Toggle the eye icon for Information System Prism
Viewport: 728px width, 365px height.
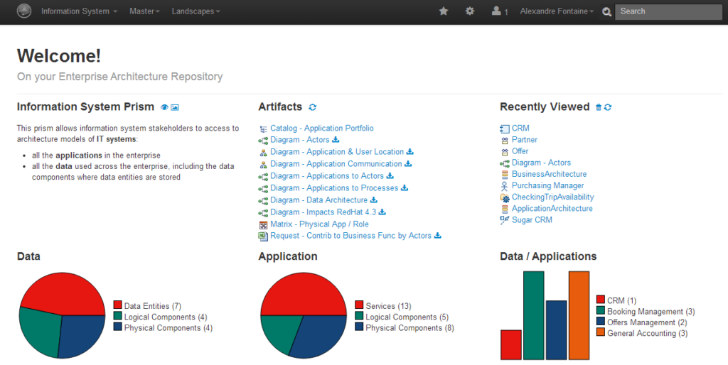tap(164, 107)
